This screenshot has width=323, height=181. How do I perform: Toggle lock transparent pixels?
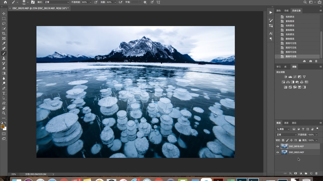[x=283, y=140]
